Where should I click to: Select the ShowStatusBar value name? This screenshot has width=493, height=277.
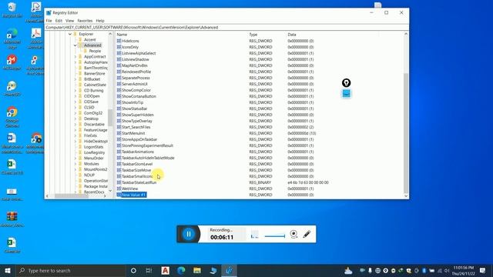click(x=134, y=108)
